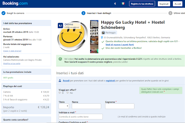Click the 8,1 review score badge

coord(60,26)
